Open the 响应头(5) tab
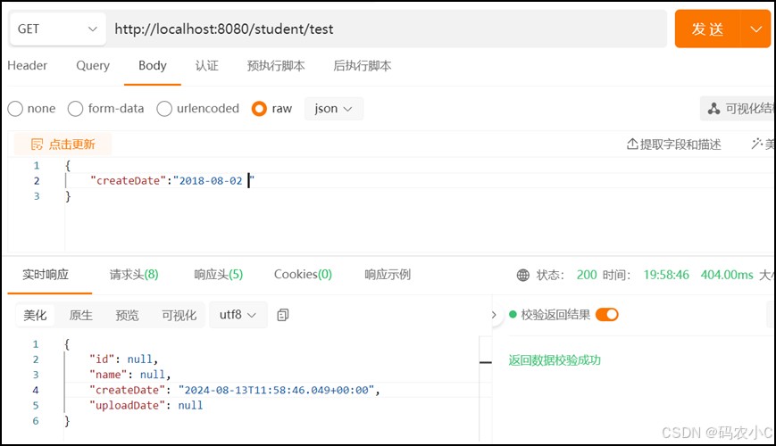The height and width of the screenshot is (446, 776). point(218,275)
